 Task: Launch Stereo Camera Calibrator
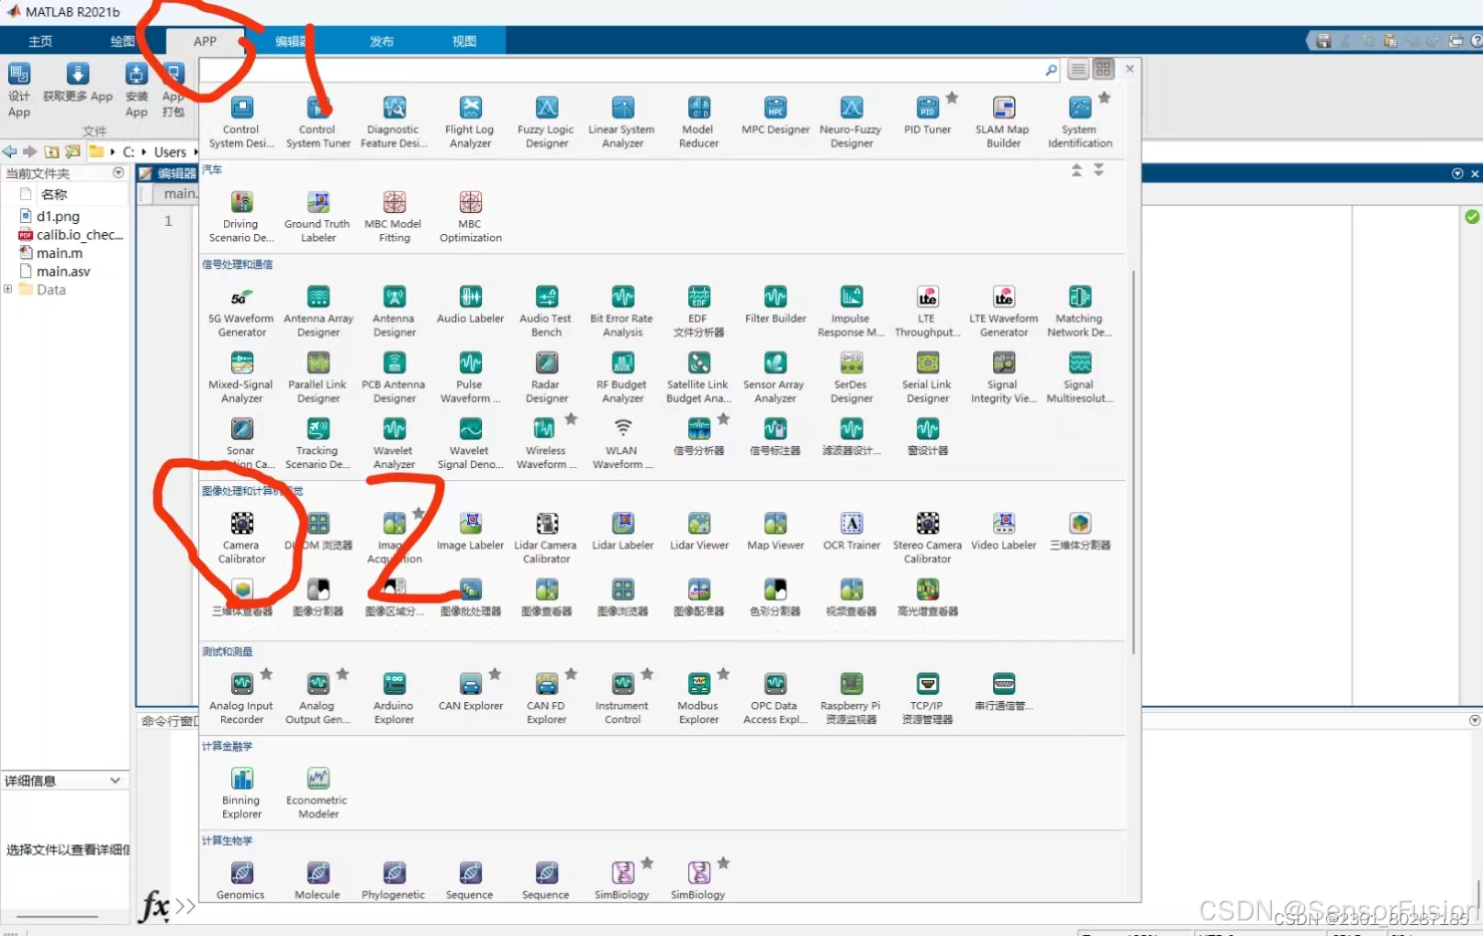click(x=927, y=537)
